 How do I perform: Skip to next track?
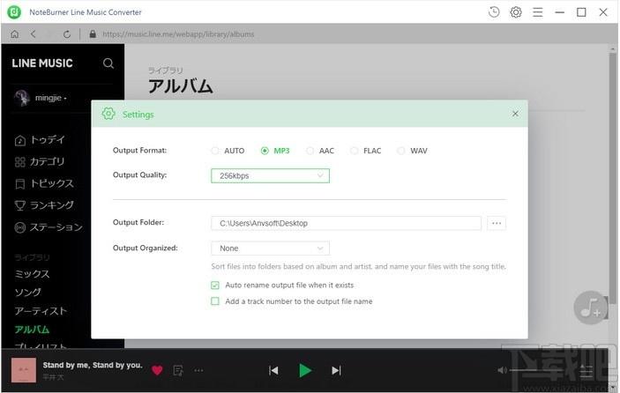pyautogui.click(x=336, y=370)
